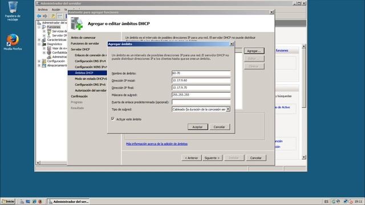Click the Funciones node icon in tree

[x=44, y=27]
